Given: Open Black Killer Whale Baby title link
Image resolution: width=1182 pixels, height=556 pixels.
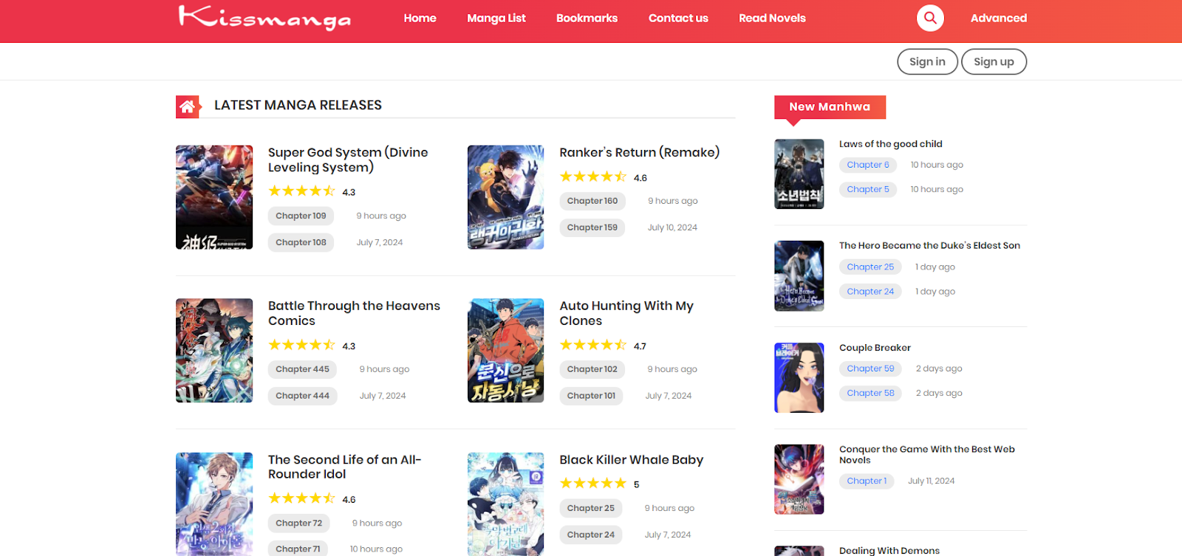Looking at the screenshot, I should [x=631, y=459].
